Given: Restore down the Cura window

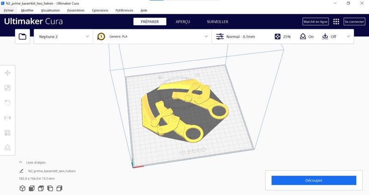Looking at the screenshot, I should [348, 3].
